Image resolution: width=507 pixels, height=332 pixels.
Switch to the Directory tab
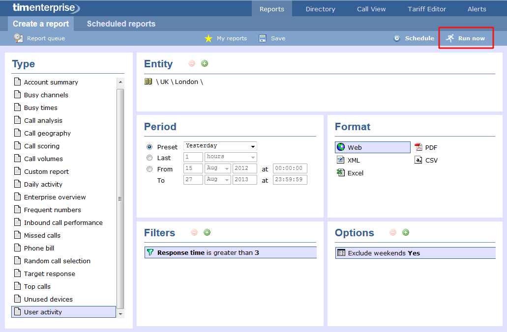pyautogui.click(x=320, y=9)
